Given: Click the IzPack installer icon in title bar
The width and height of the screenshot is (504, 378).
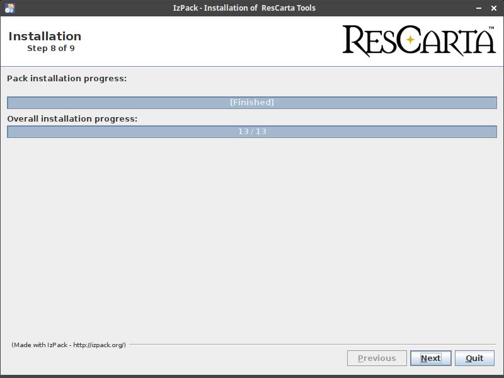Looking at the screenshot, I should point(10,8).
